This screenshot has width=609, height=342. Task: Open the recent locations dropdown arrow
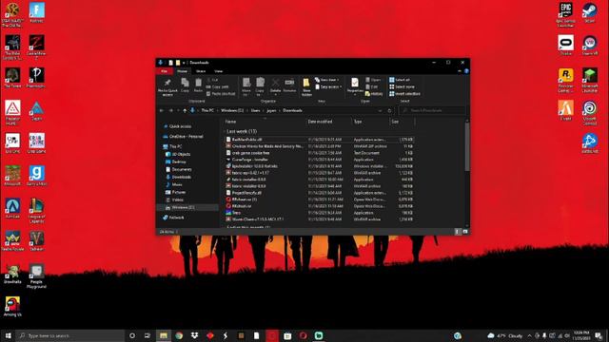point(178,110)
